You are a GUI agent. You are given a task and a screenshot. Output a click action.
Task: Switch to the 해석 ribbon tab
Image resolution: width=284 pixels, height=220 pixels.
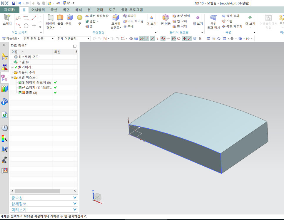click(78, 10)
